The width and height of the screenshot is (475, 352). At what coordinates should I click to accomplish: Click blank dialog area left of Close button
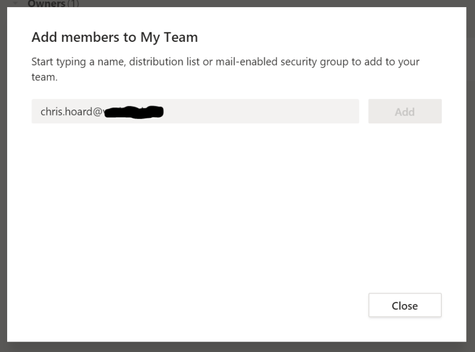coord(220,305)
